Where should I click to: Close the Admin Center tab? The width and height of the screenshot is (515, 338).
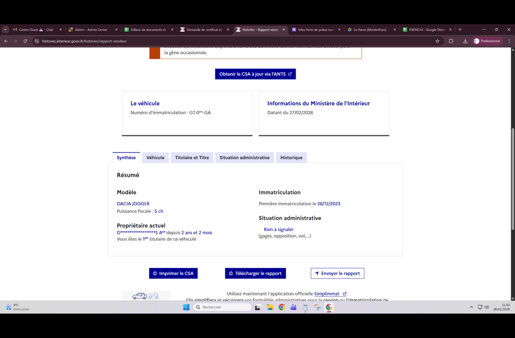click(x=116, y=30)
